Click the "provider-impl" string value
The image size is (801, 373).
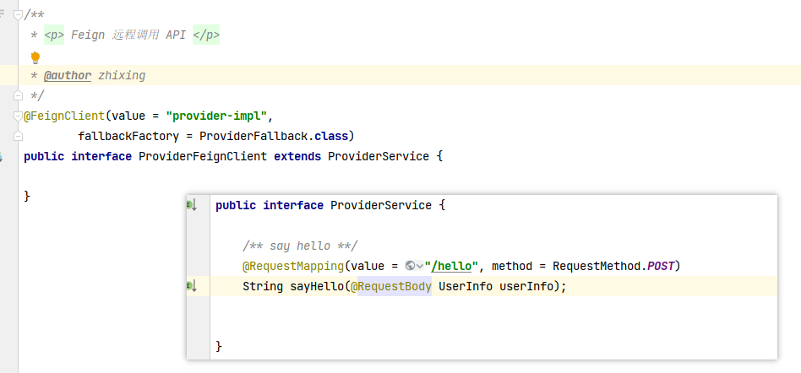[x=217, y=116]
